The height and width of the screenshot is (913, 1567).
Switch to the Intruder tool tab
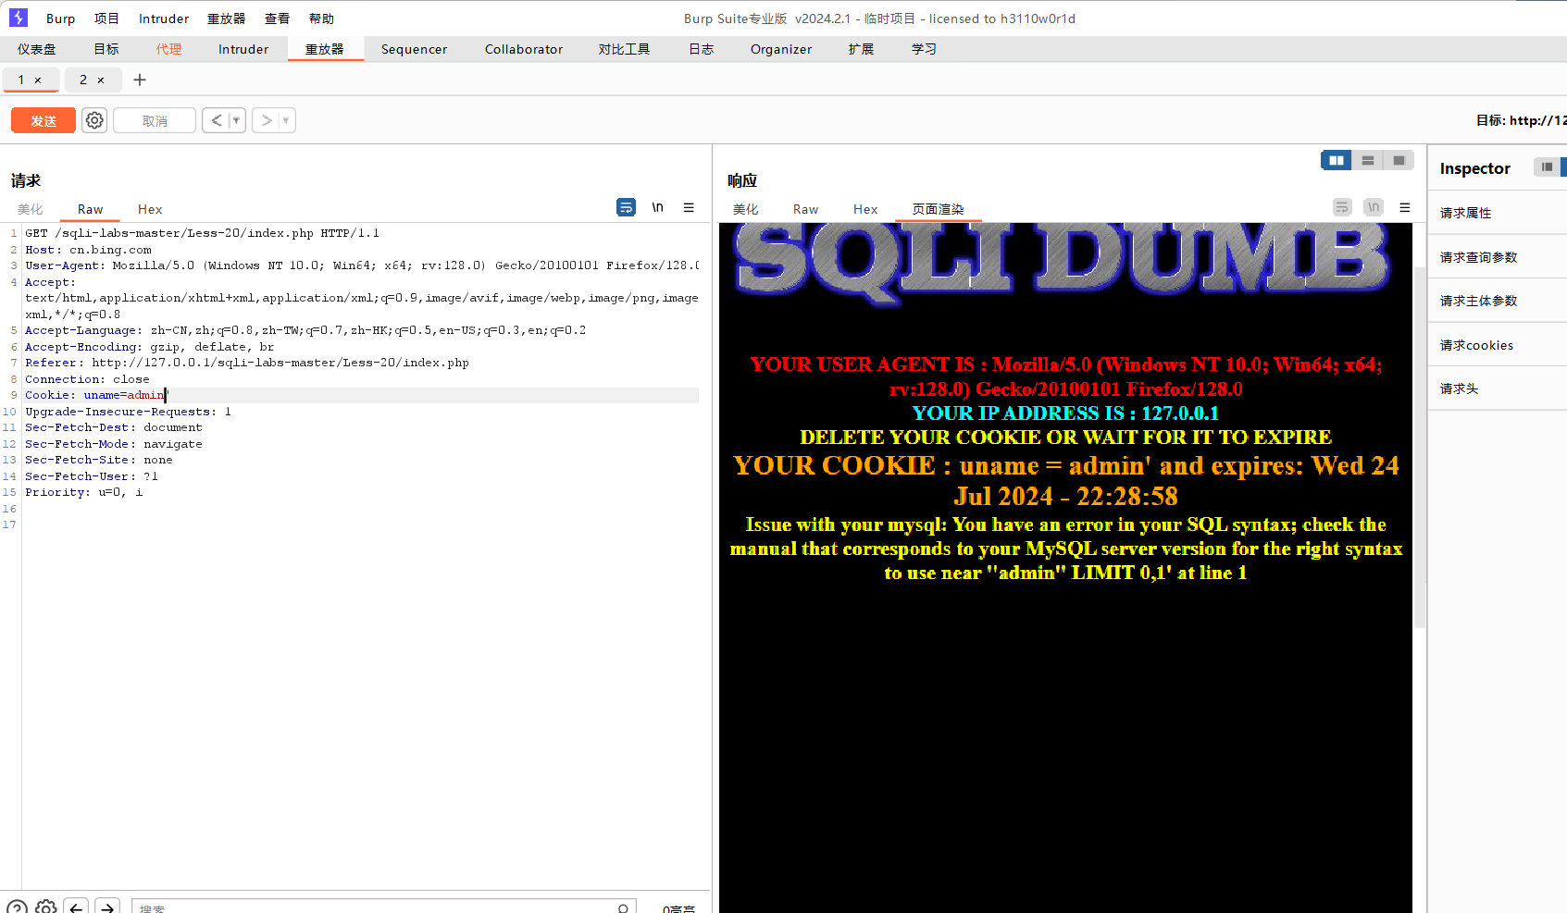(243, 49)
